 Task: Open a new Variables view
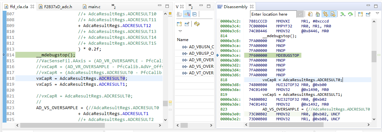pyautogui.click(x=179, y=24)
